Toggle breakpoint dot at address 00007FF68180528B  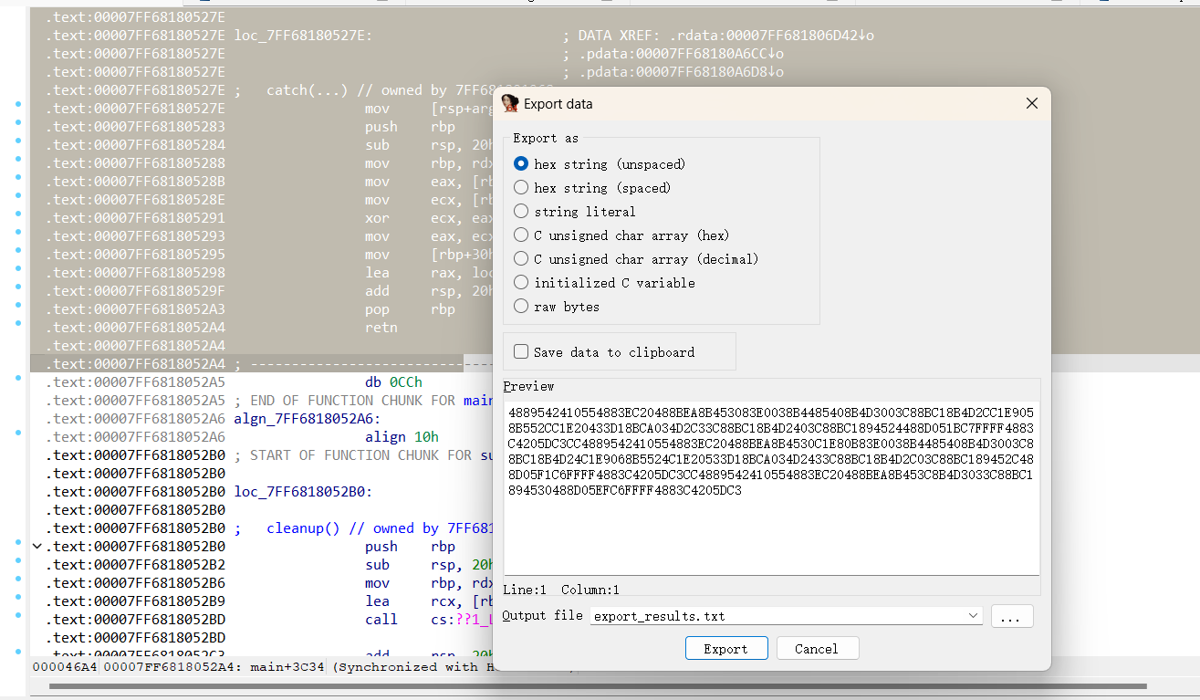click(x=18, y=178)
